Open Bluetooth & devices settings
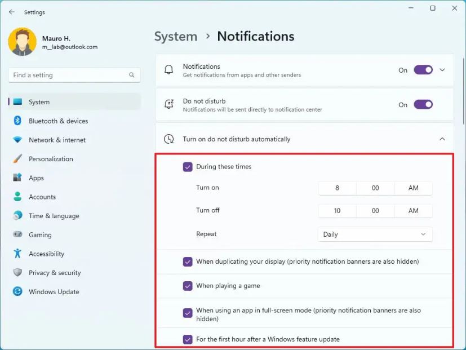Viewport: 466px width, 350px height. [74, 121]
